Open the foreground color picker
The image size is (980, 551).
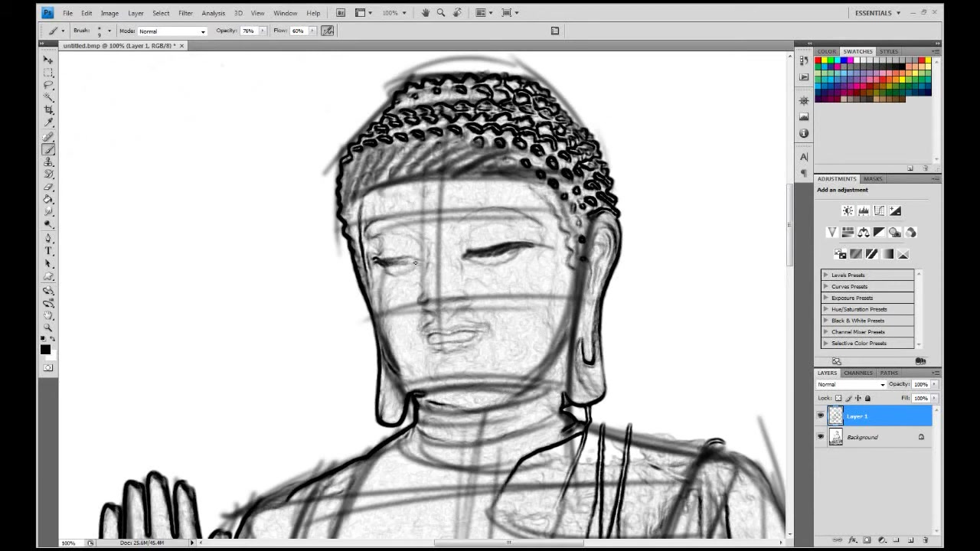tap(45, 350)
